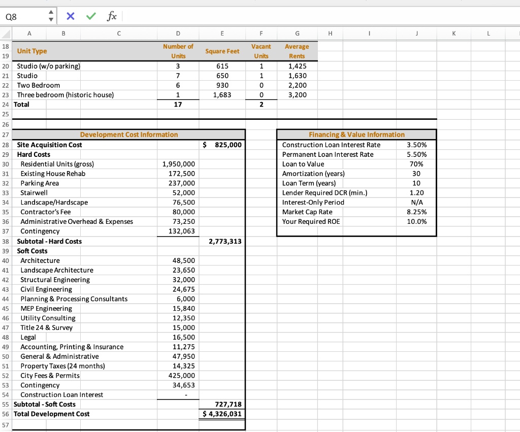
Task: Select row 38 header
Action: click(6, 242)
